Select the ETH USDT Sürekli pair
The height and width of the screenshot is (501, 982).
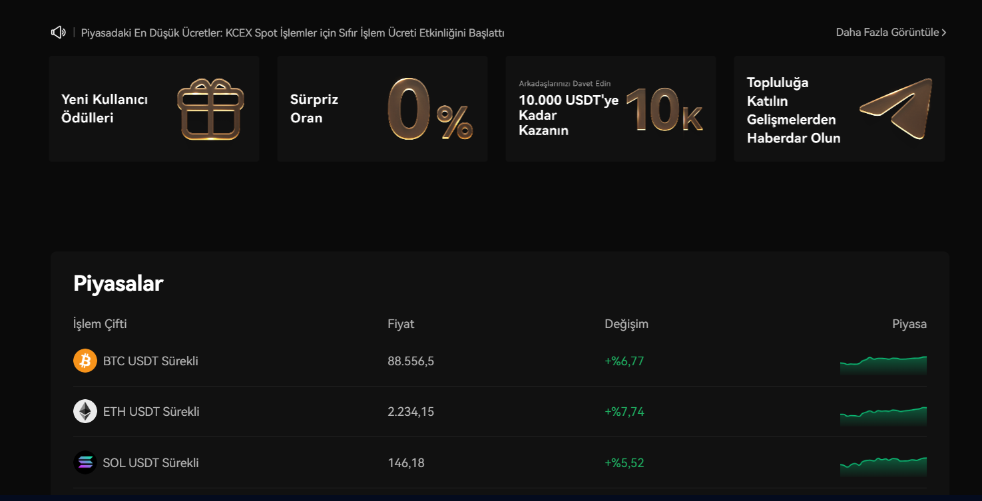[151, 411]
